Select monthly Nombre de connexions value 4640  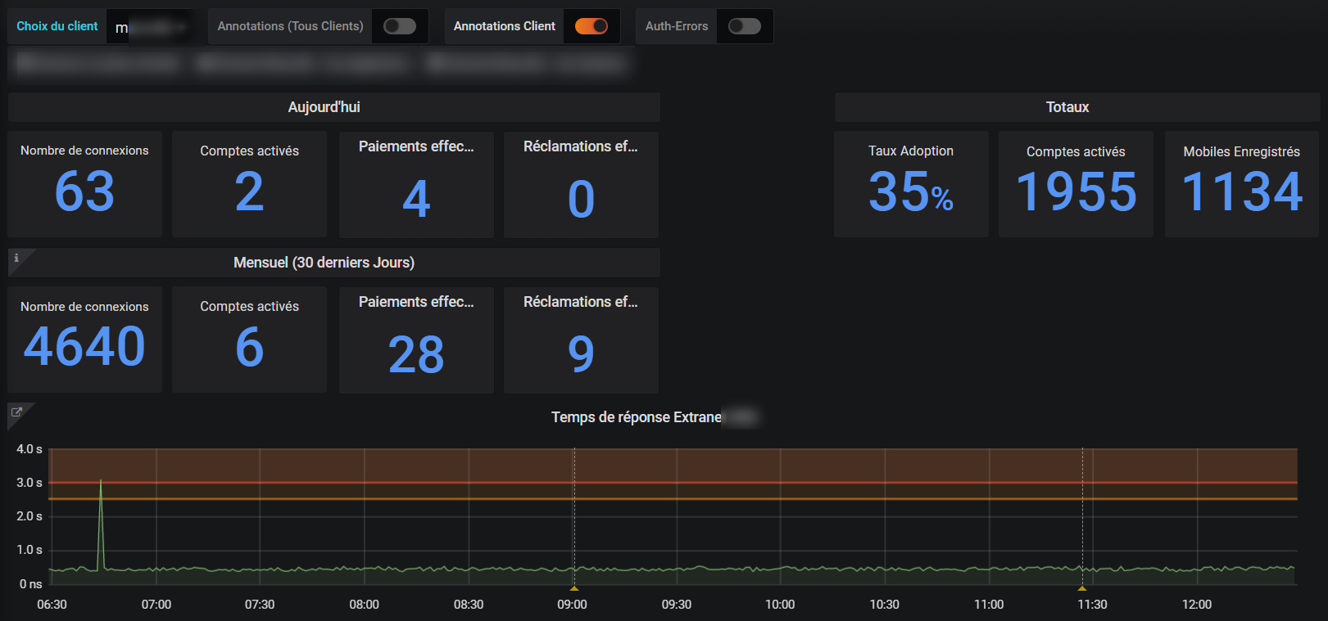coord(84,346)
